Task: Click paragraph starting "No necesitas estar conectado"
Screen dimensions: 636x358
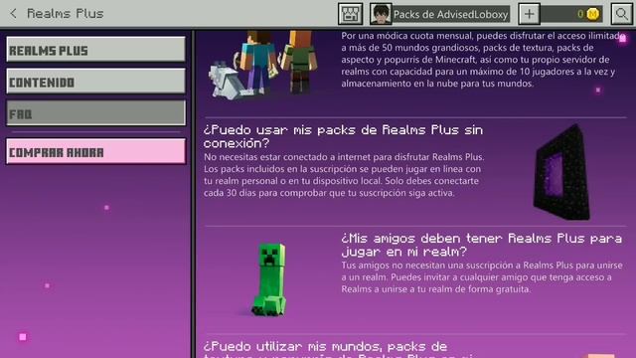Action: pyautogui.click(x=344, y=175)
